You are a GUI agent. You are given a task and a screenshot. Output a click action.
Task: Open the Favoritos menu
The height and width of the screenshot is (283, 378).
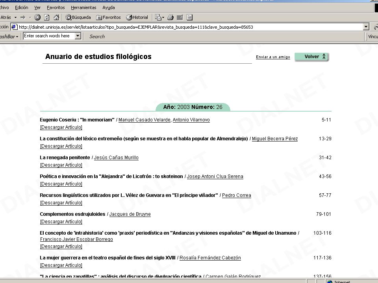tap(56, 8)
